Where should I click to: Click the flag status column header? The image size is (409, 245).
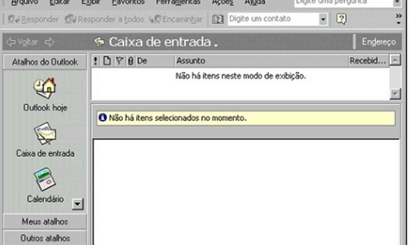pyautogui.click(x=119, y=60)
